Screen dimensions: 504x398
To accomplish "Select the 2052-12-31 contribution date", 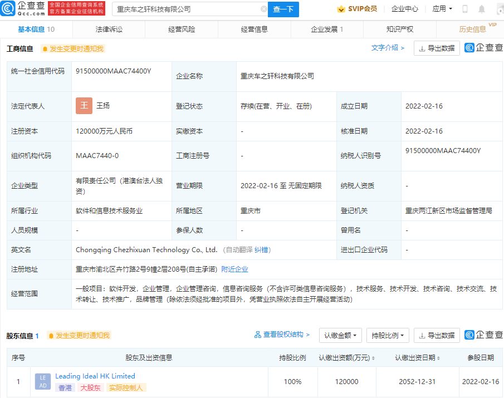I will pyautogui.click(x=417, y=382).
